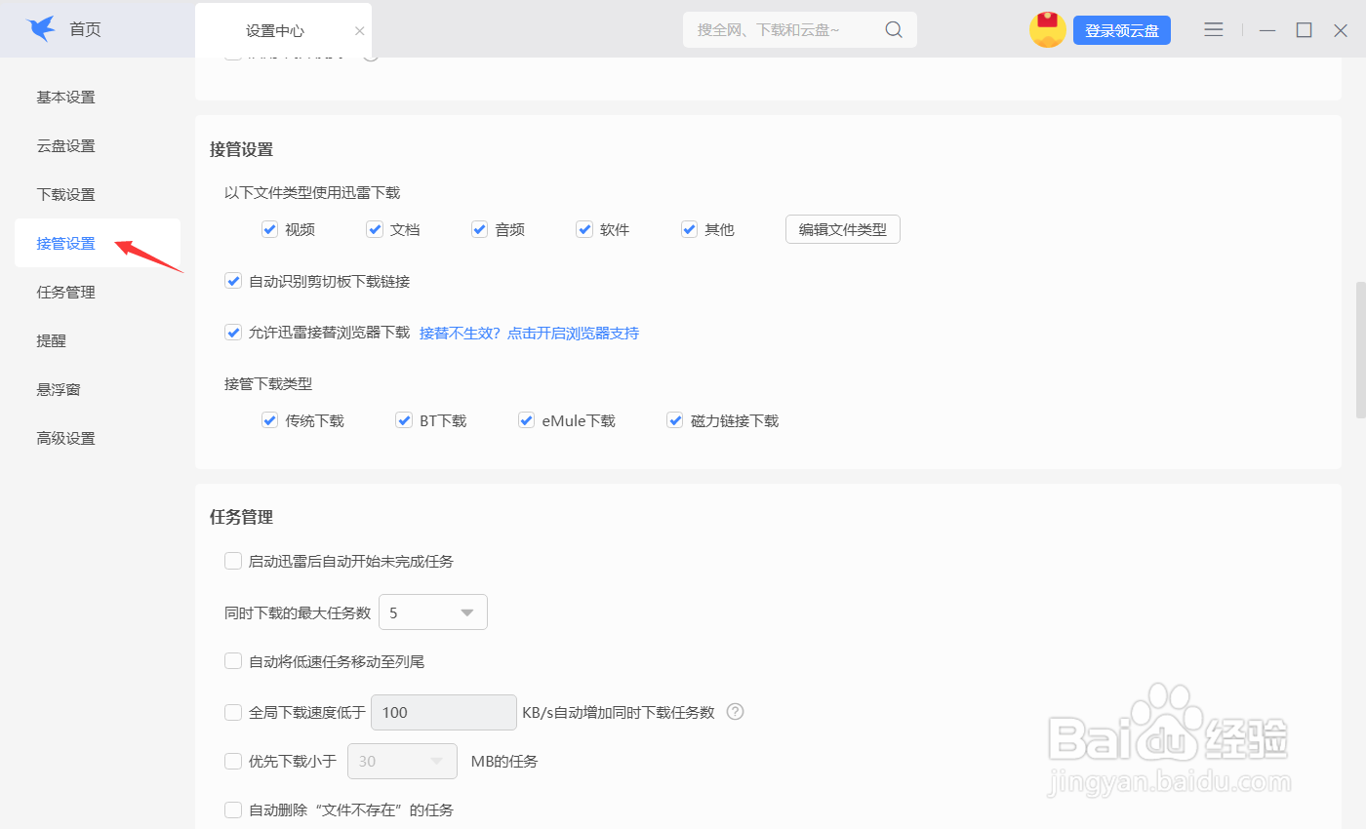This screenshot has width=1366, height=829.
Task: Open 基本设置 in the sidebar
Action: pyautogui.click(x=66, y=98)
